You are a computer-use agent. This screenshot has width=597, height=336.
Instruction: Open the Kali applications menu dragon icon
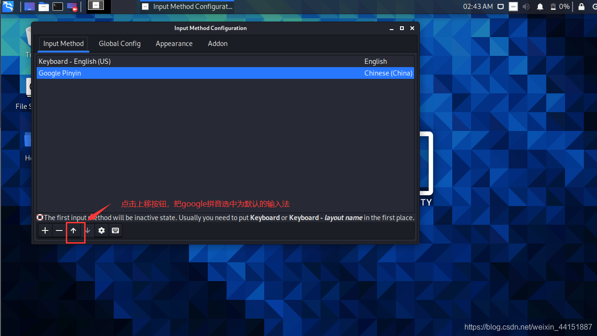tap(8, 7)
